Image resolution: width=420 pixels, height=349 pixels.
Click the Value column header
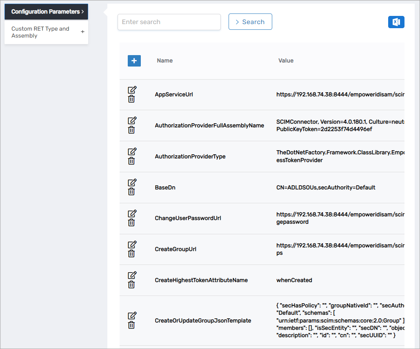coord(286,61)
